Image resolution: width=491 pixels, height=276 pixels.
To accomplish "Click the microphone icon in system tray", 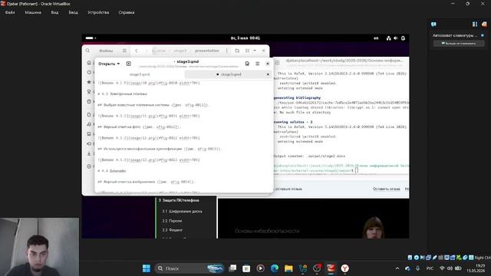I will [x=417, y=268].
